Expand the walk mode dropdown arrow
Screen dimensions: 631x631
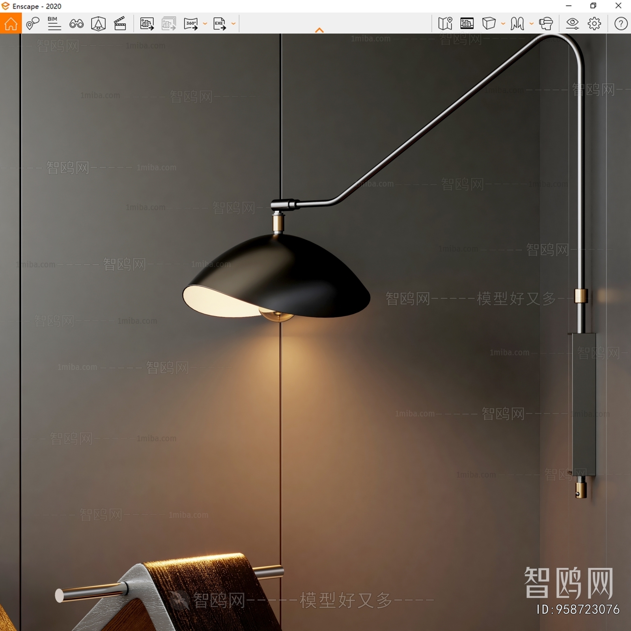(x=532, y=24)
